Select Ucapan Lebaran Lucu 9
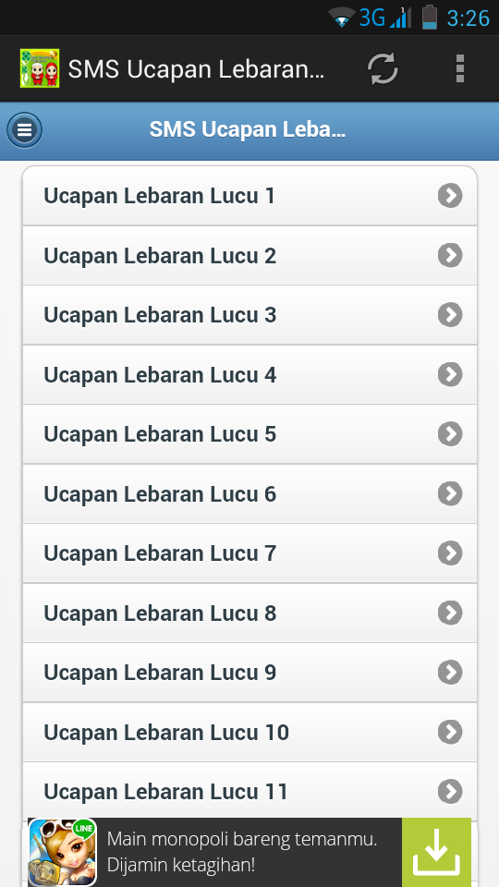Viewport: 499px width, 887px height. 249,673
